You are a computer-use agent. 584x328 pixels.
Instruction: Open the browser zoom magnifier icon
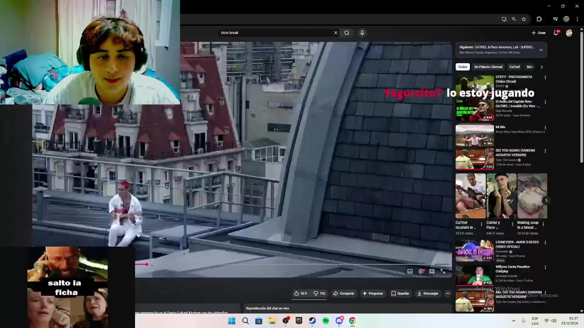pos(514,19)
